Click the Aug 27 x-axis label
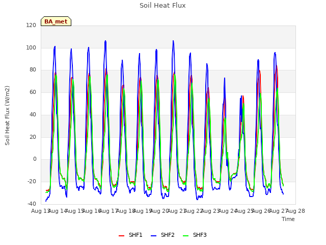This screenshot has height=245, width=326. coord(278,211)
